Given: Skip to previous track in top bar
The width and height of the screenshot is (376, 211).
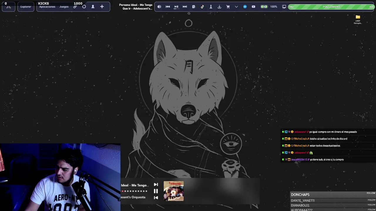Looking at the screenshot, I should click(168, 7).
